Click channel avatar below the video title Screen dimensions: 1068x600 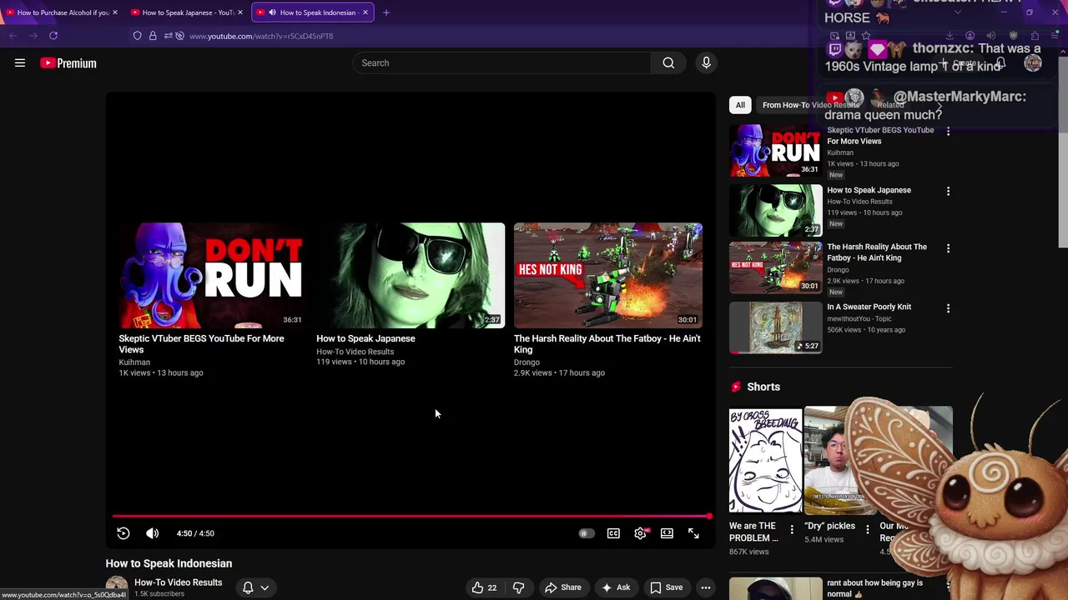117,587
